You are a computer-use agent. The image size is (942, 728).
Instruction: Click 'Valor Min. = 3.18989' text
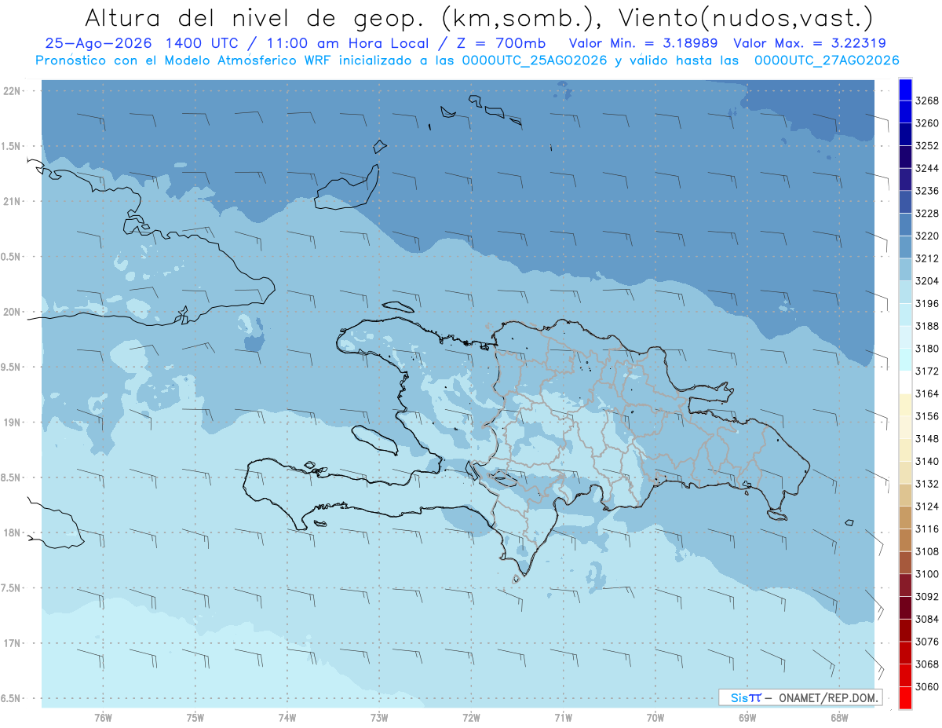click(645, 43)
